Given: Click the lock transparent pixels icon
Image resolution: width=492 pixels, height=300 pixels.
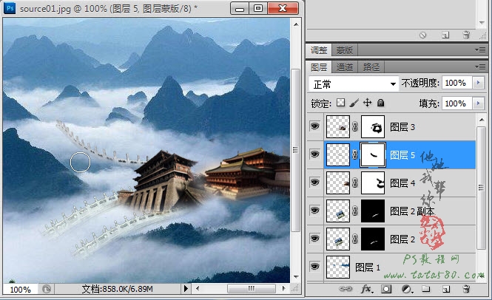Looking at the screenshot, I should pyautogui.click(x=340, y=103).
